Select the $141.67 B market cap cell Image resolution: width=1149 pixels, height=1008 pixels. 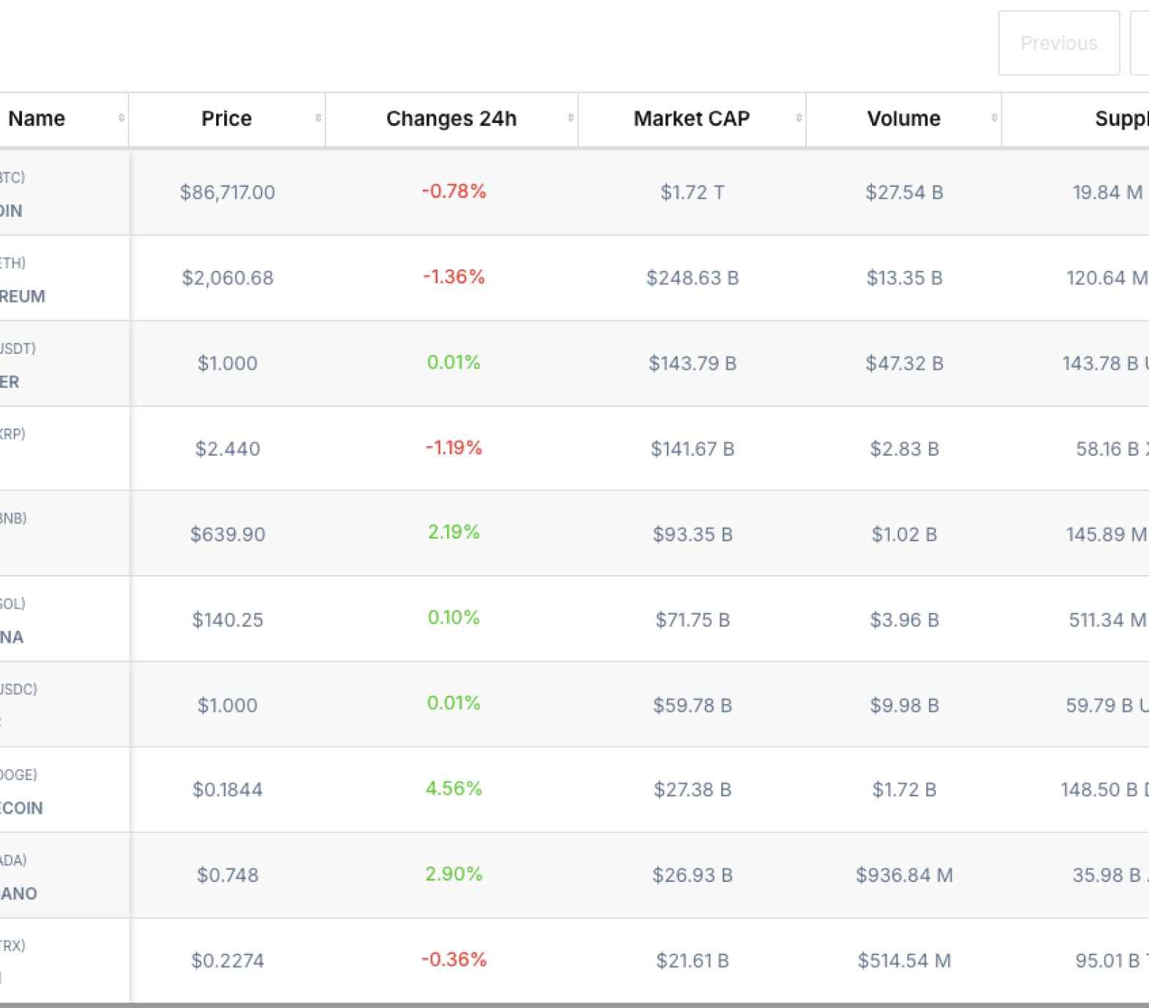692,449
